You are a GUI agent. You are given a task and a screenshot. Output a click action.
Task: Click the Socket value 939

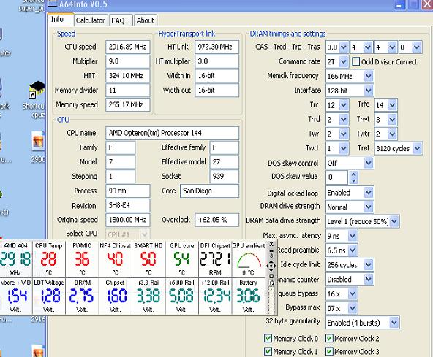(225, 177)
